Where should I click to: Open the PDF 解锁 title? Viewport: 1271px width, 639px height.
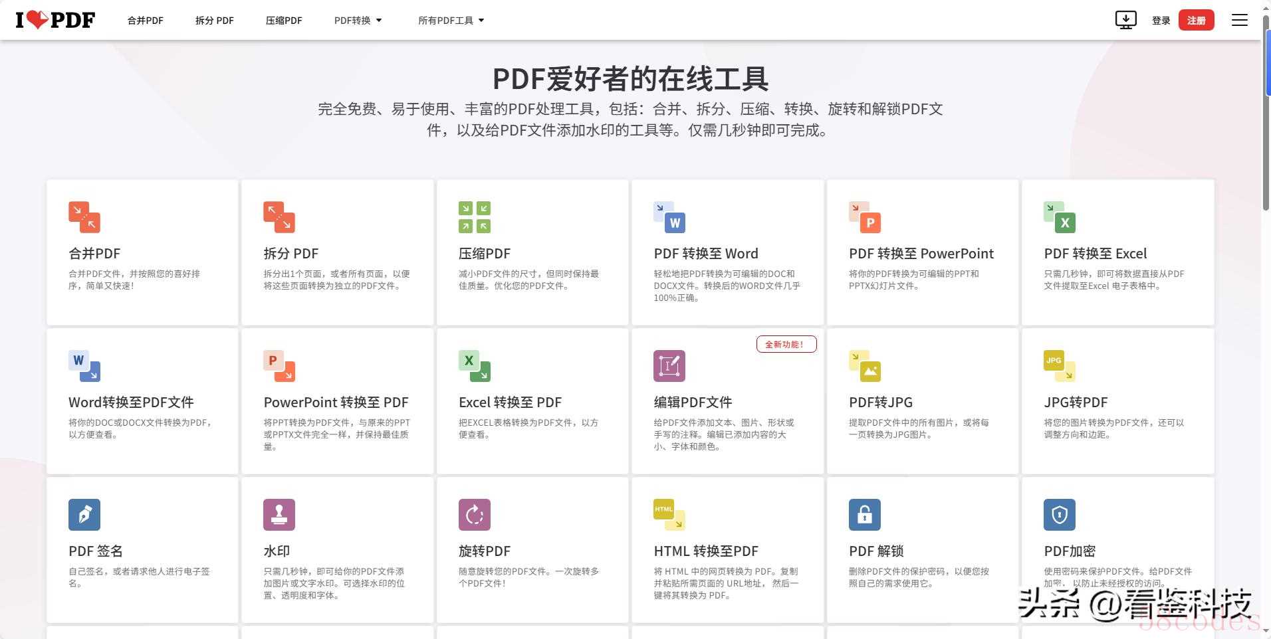[876, 551]
